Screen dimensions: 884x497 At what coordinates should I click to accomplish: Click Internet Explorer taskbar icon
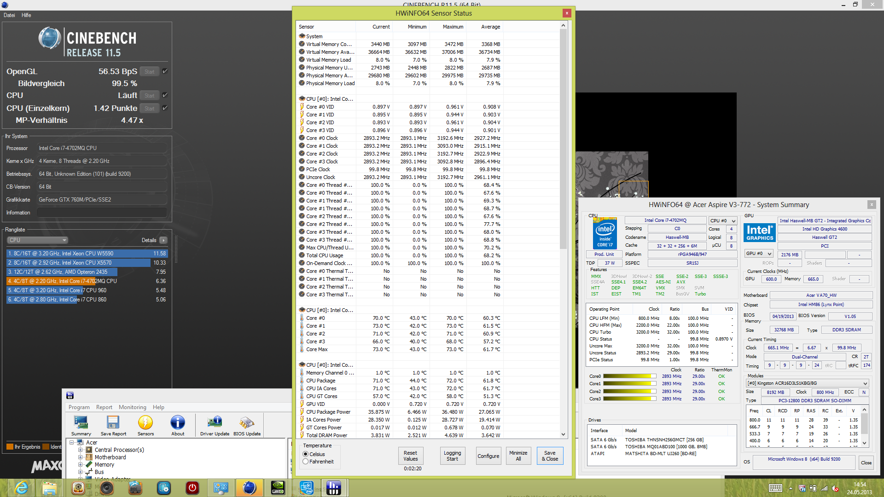21,488
